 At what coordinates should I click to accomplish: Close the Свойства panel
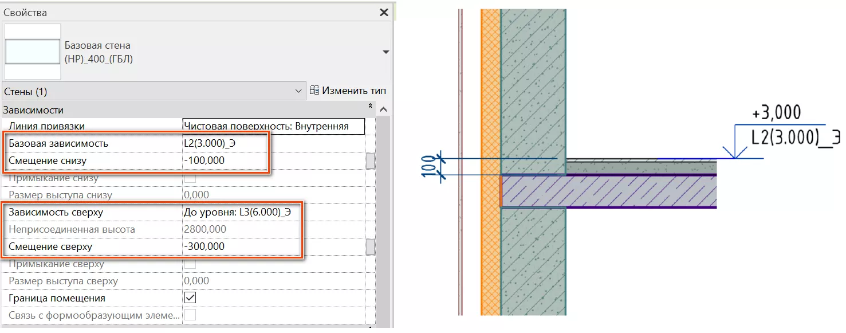pyautogui.click(x=384, y=12)
